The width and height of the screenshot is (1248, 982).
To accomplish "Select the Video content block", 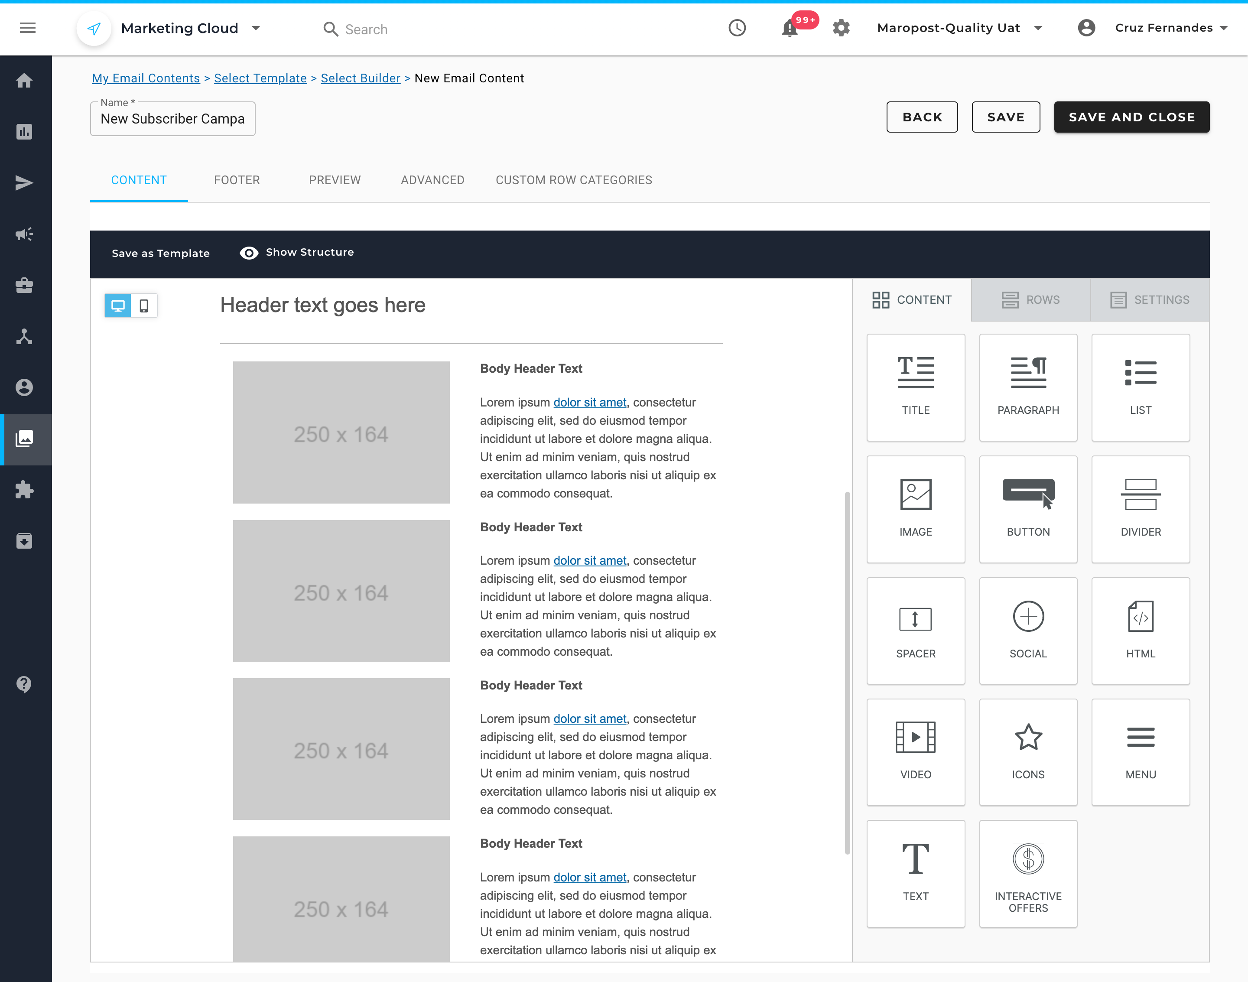I will click(x=915, y=751).
